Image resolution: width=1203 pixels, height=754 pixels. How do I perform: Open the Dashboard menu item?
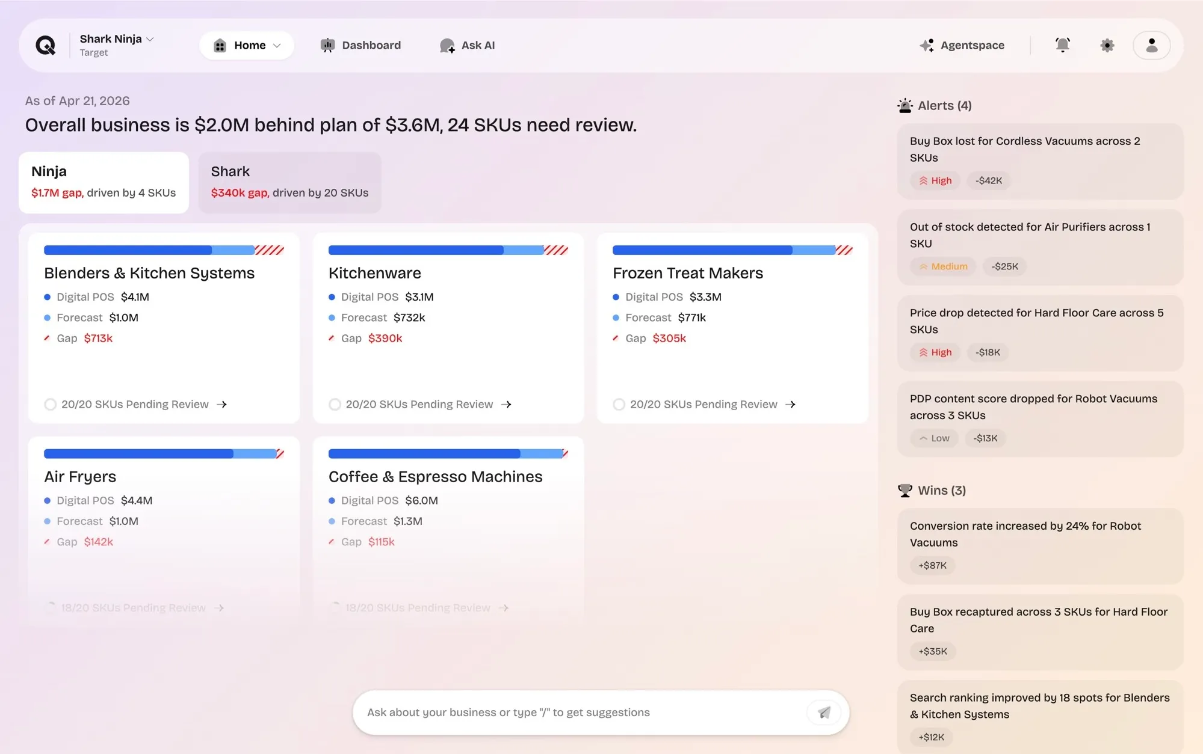pyautogui.click(x=360, y=45)
